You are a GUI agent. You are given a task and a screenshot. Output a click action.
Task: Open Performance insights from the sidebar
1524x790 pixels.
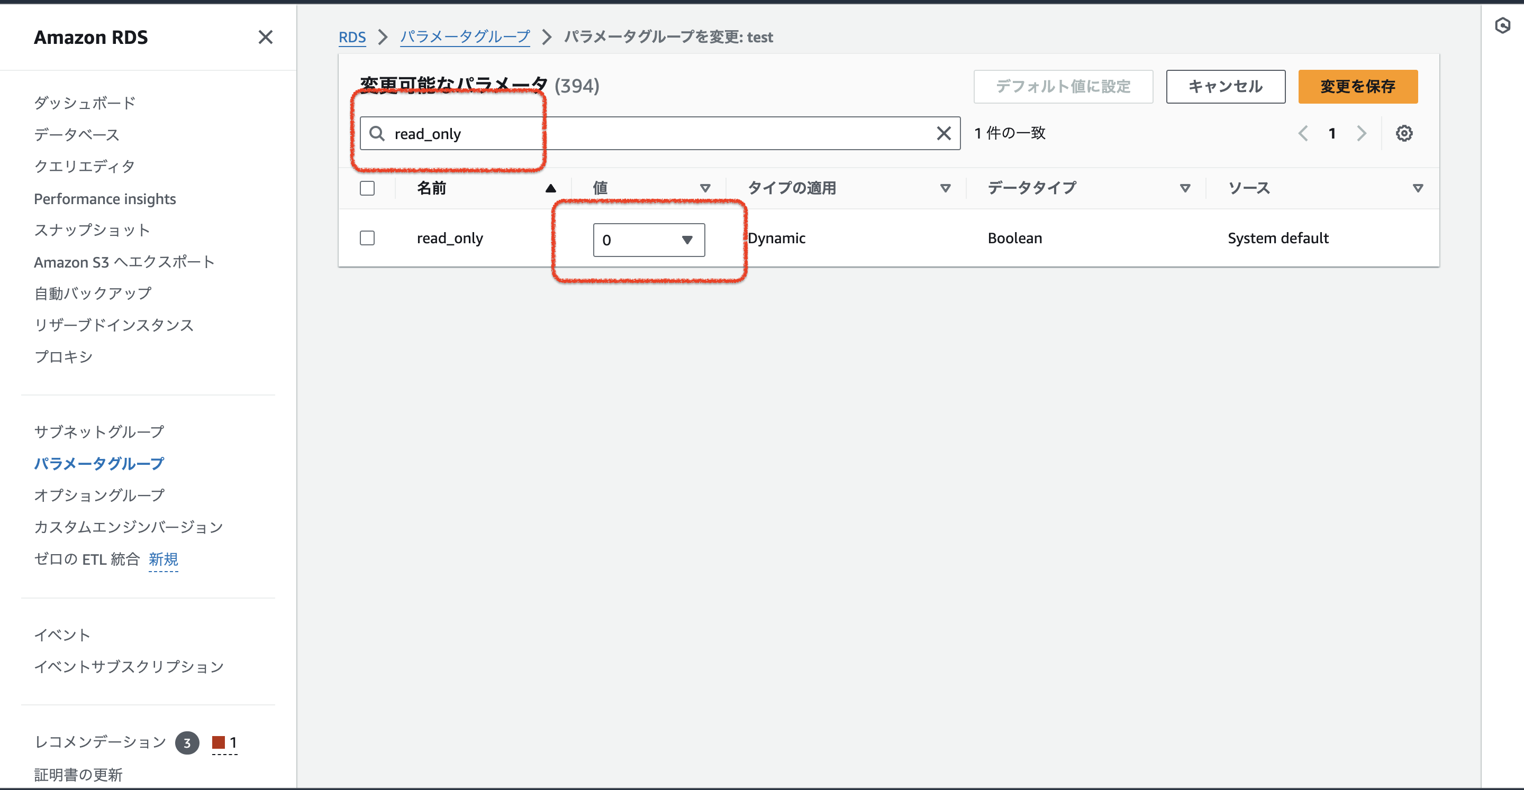point(105,199)
